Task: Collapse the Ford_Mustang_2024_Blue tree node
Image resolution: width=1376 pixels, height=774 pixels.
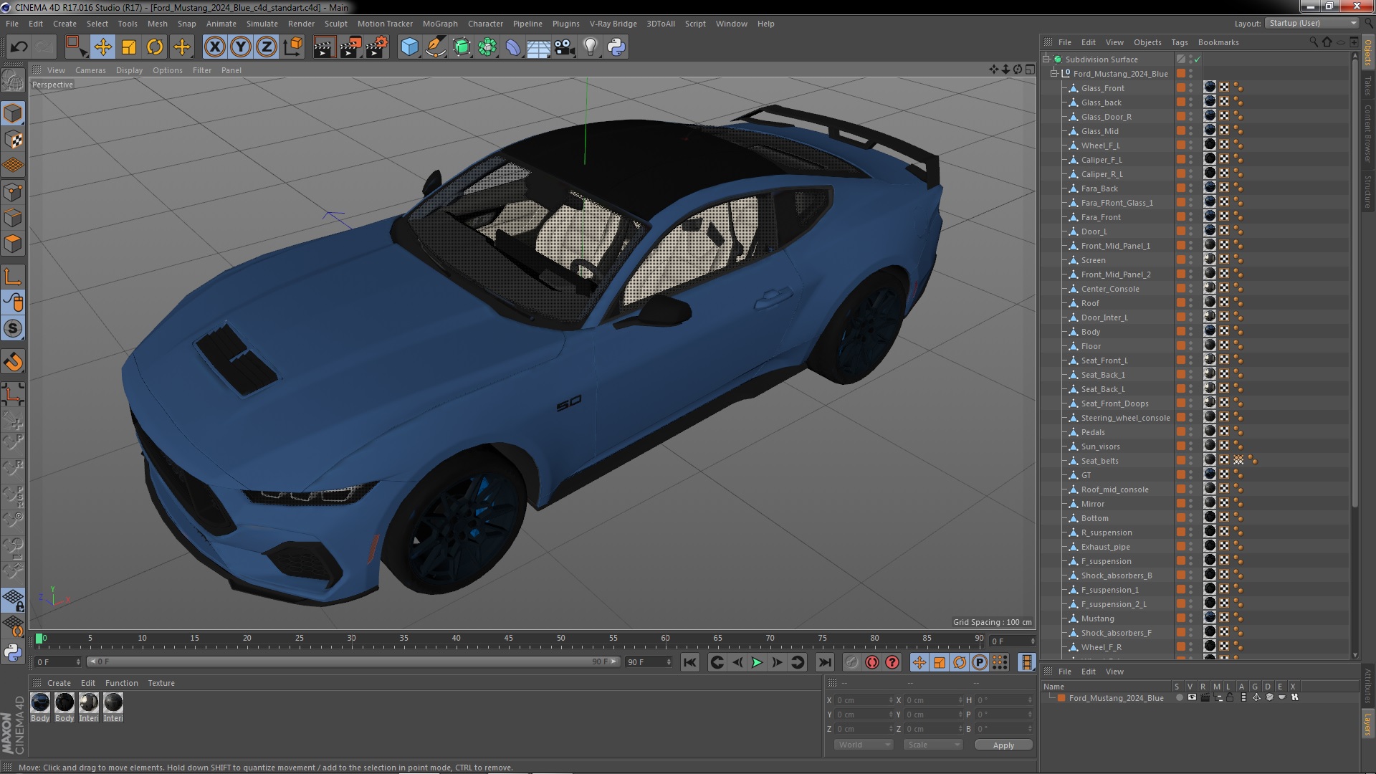Action: click(x=1054, y=74)
